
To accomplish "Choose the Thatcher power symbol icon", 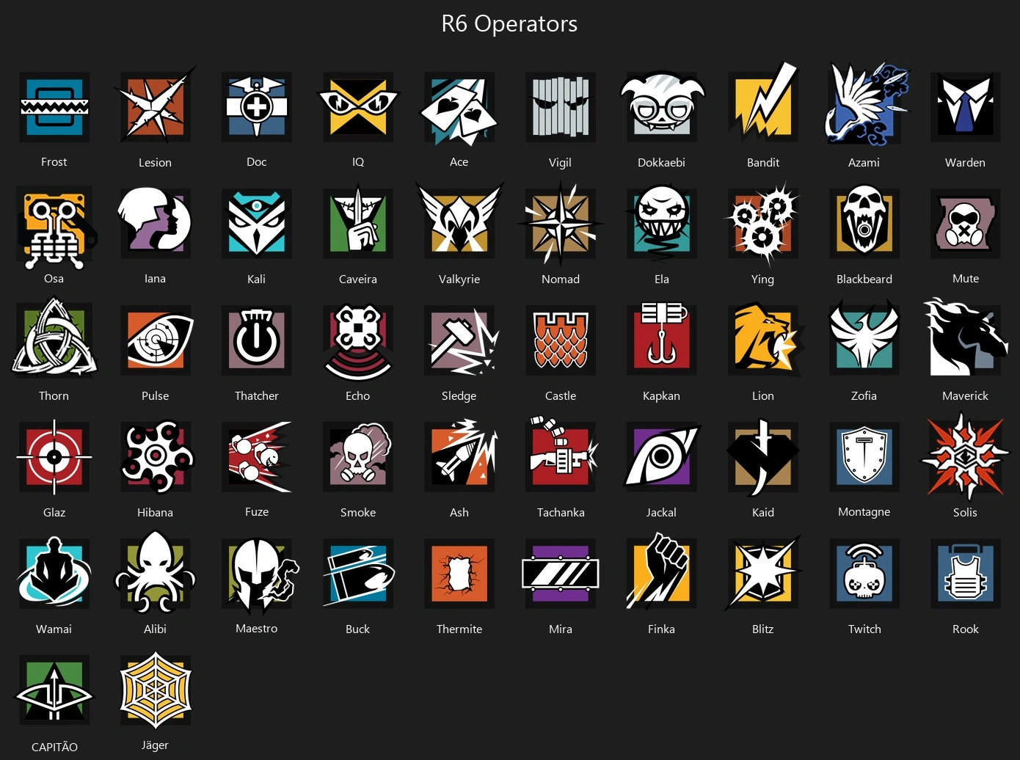I will 257,340.
